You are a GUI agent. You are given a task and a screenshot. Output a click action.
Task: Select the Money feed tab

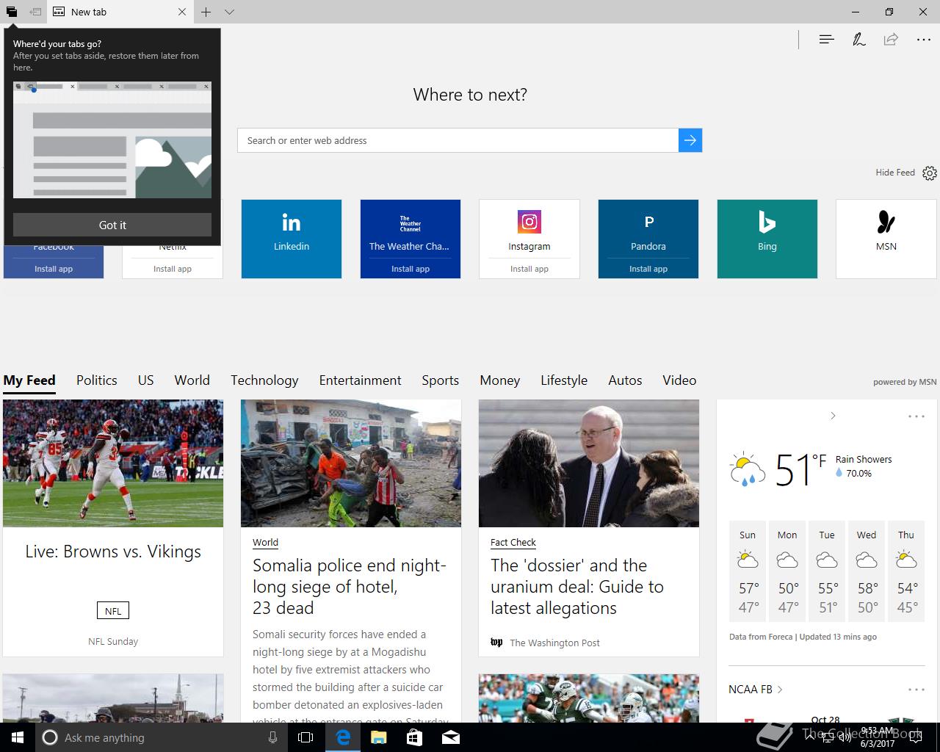pyautogui.click(x=500, y=380)
